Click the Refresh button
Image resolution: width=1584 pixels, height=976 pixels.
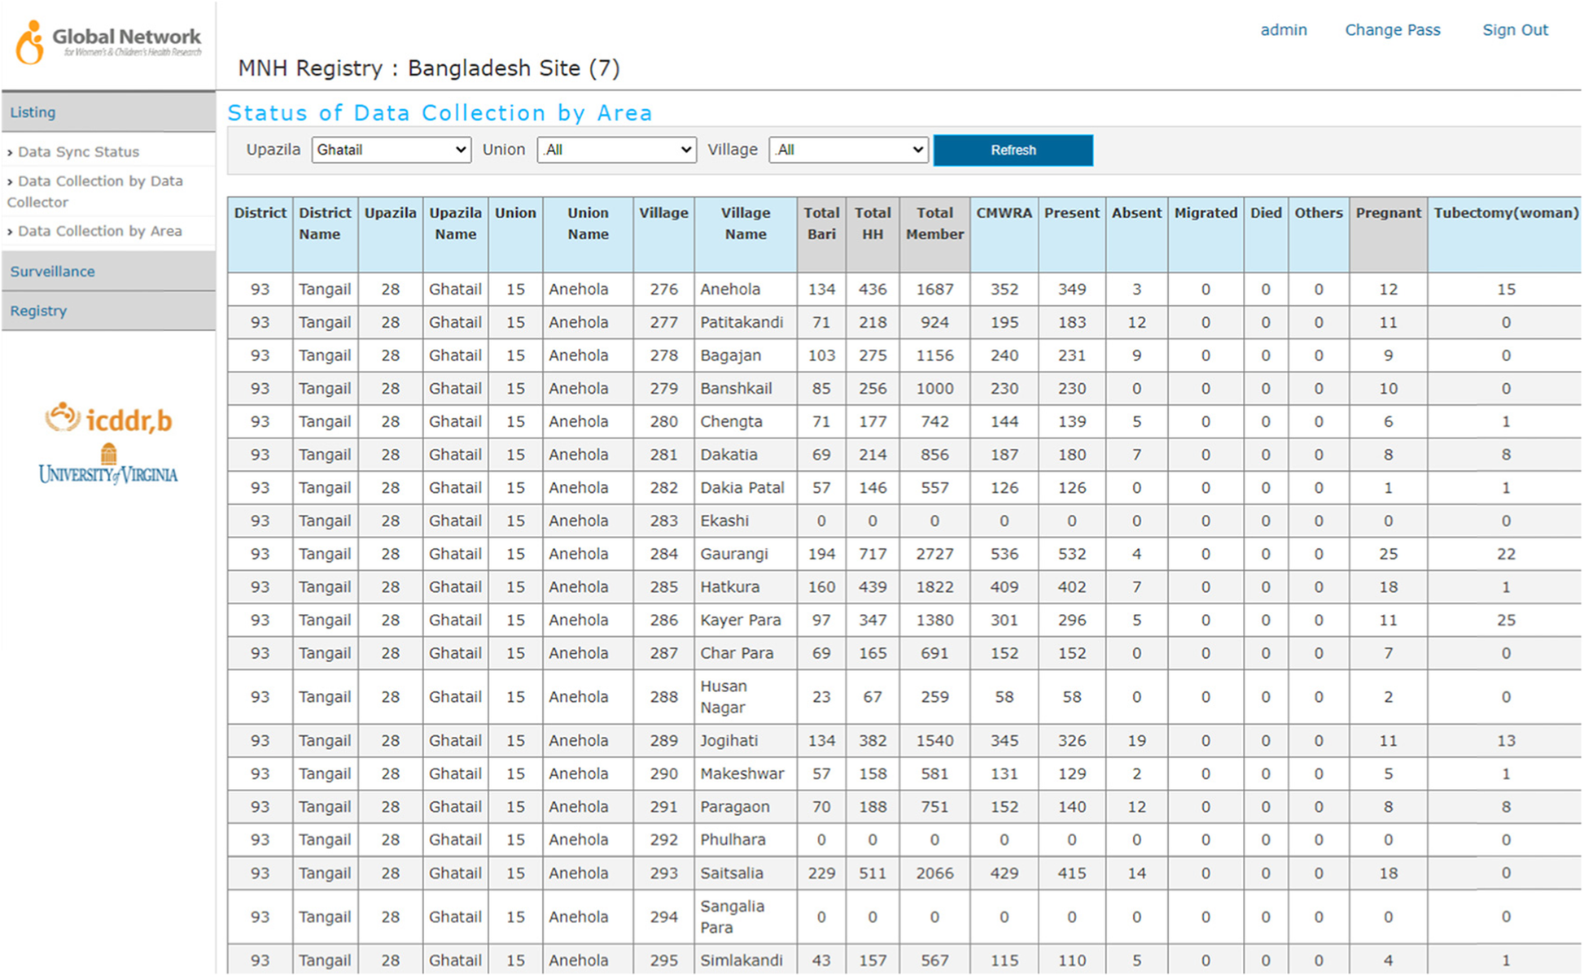[1013, 150]
